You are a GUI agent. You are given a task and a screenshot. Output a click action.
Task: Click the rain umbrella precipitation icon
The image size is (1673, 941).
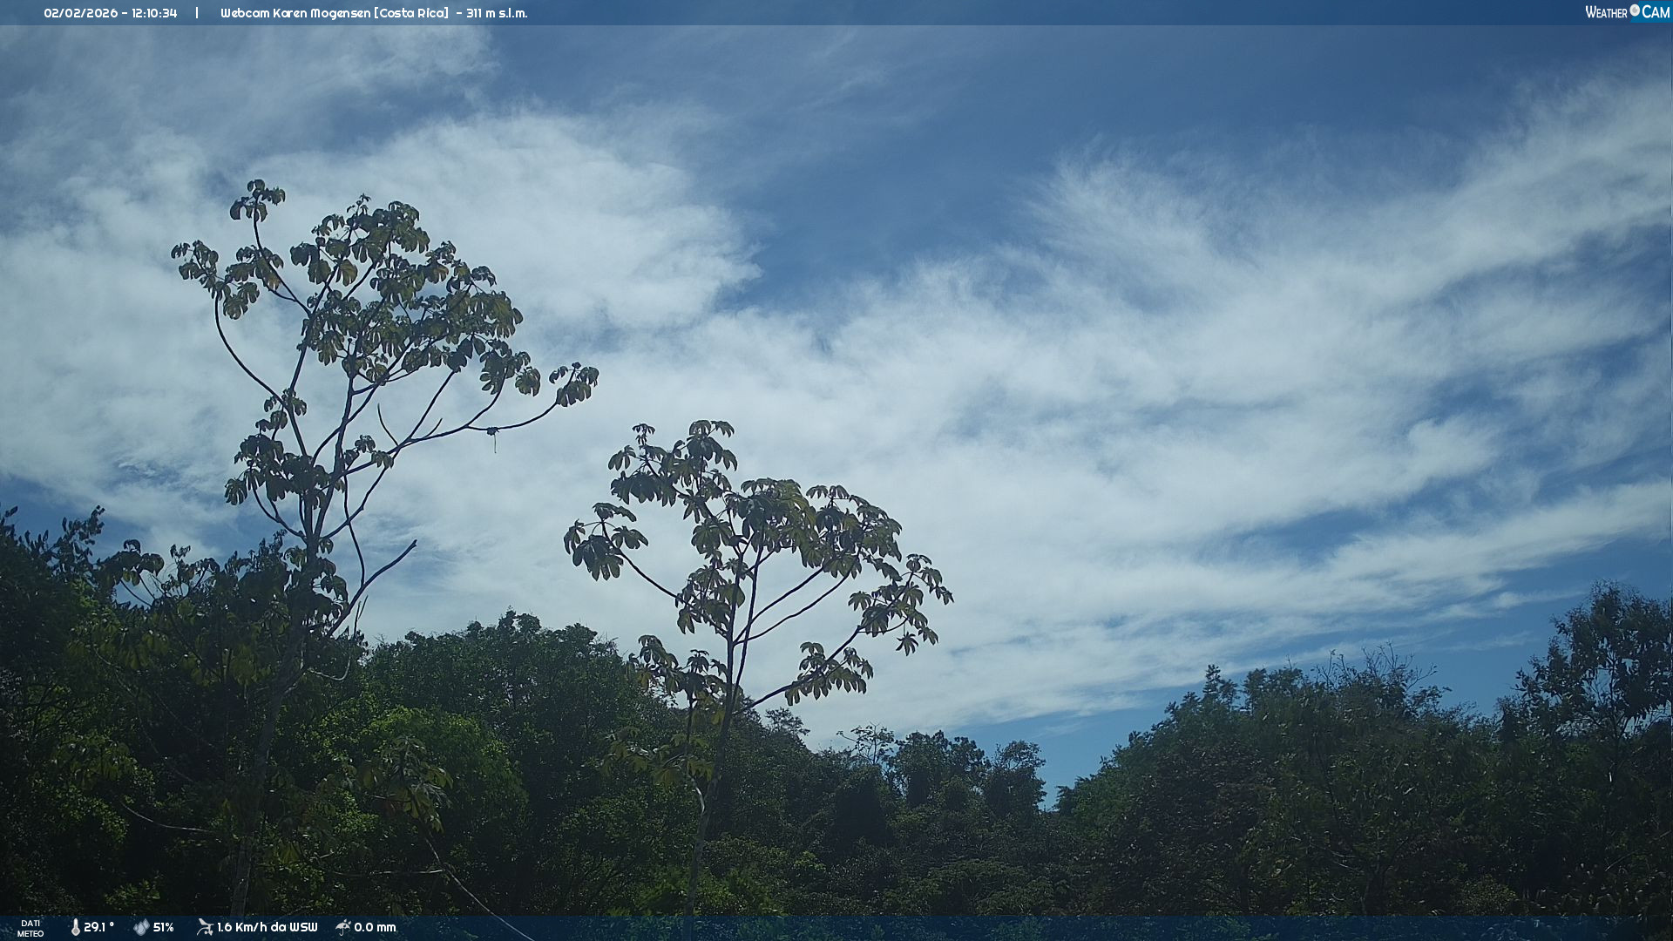343,927
